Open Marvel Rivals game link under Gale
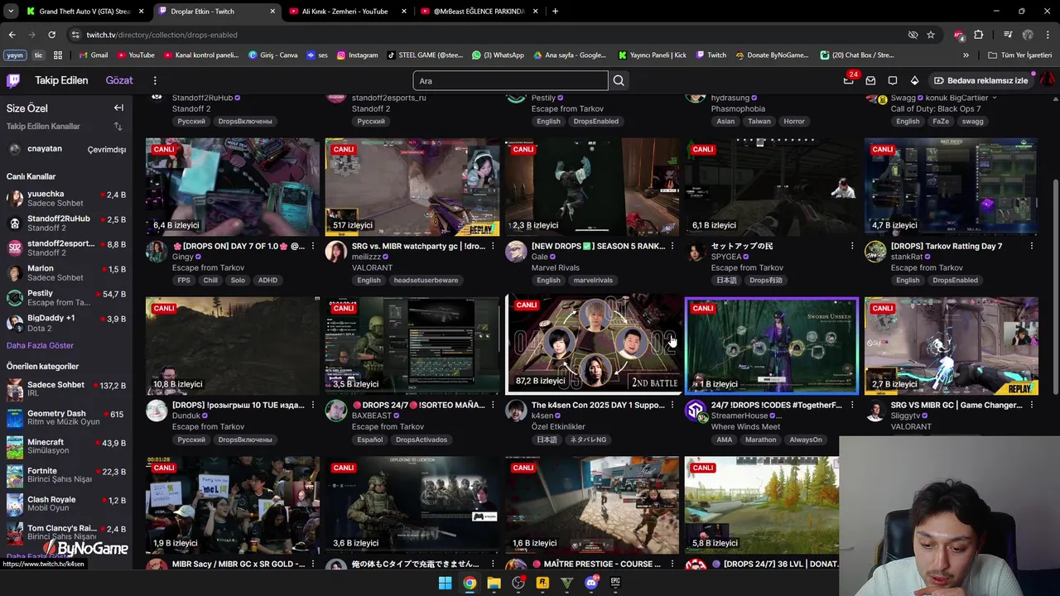This screenshot has width=1060, height=596. click(556, 267)
